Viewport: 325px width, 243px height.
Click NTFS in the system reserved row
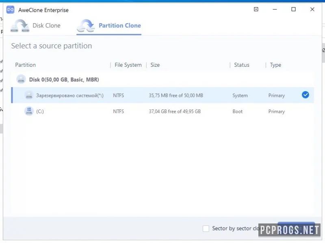119,95
